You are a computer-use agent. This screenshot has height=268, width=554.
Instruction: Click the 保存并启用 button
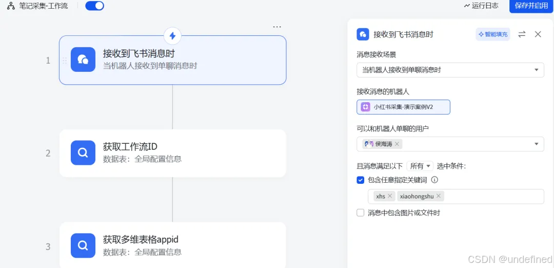[x=531, y=6]
